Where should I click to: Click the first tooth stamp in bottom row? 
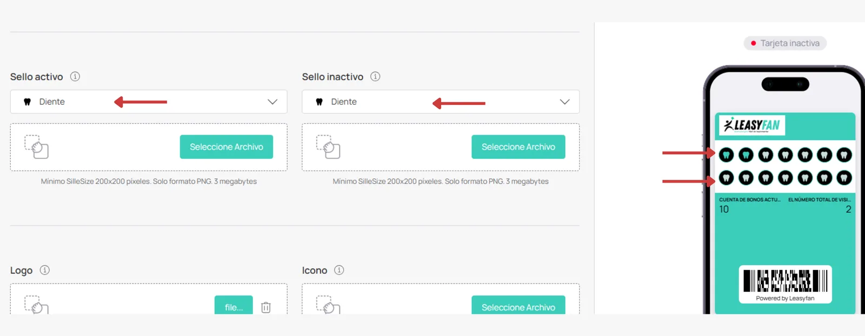pyautogui.click(x=727, y=178)
